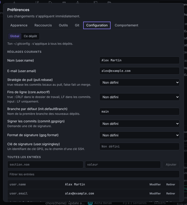Click the Nom (user.name) field
The width and height of the screenshot is (187, 205).
click(139, 60)
